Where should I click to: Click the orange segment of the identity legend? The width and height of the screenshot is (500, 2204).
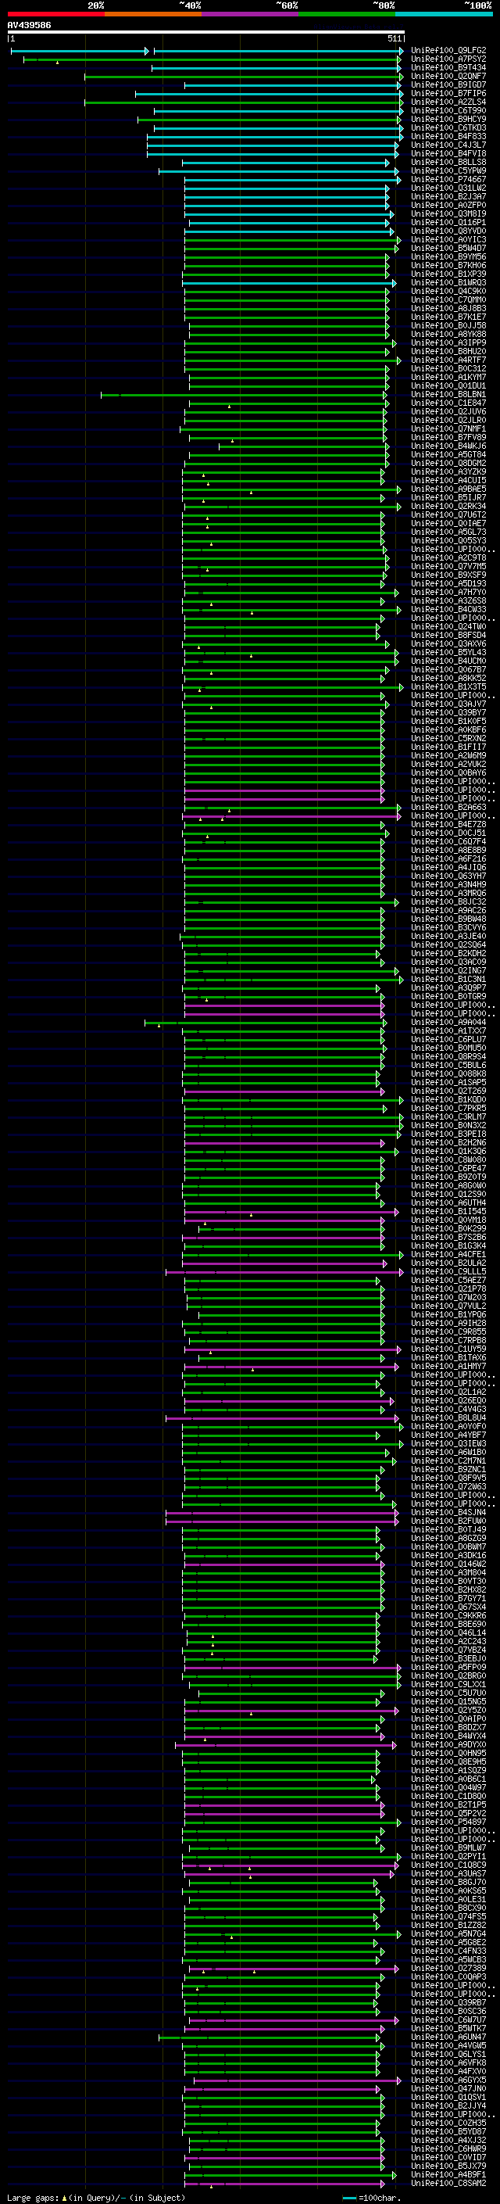coord(154,15)
